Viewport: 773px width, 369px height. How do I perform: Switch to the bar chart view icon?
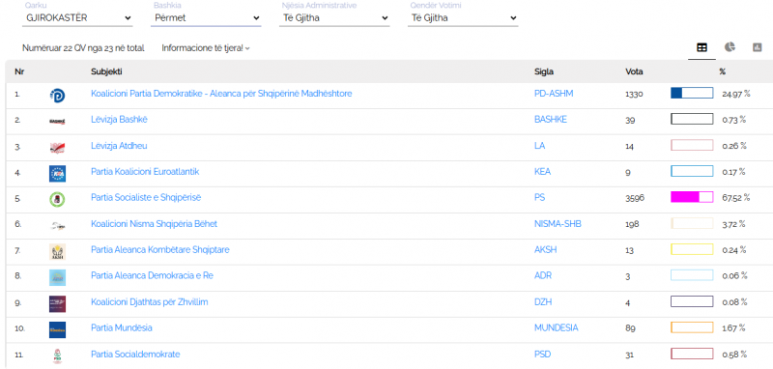pyautogui.click(x=758, y=47)
